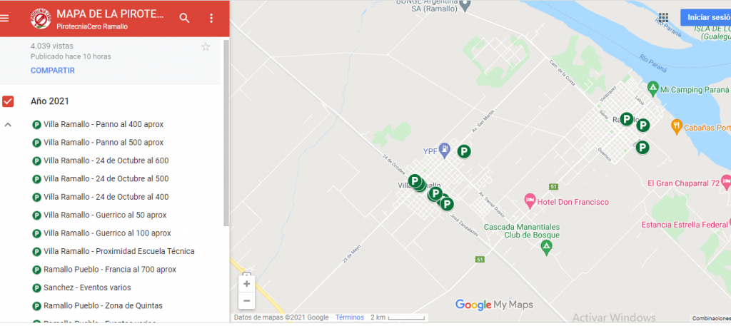This screenshot has height=326, width=731.
Task: Click the sidebar vertical scrollbar
Action: [226, 133]
